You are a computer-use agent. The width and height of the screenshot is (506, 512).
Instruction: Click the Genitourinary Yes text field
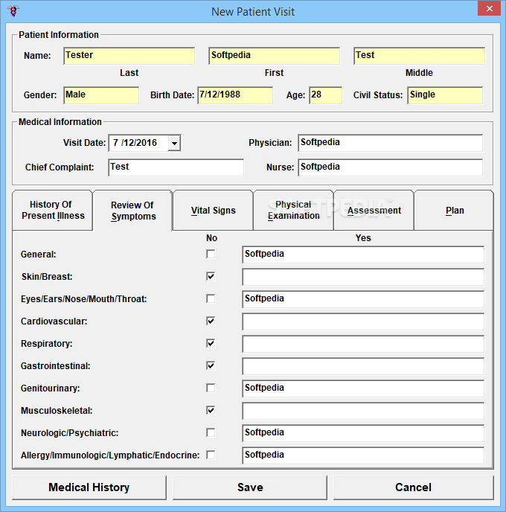coord(363,388)
